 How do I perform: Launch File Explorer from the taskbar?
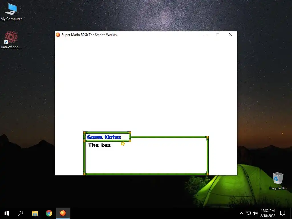point(35,213)
